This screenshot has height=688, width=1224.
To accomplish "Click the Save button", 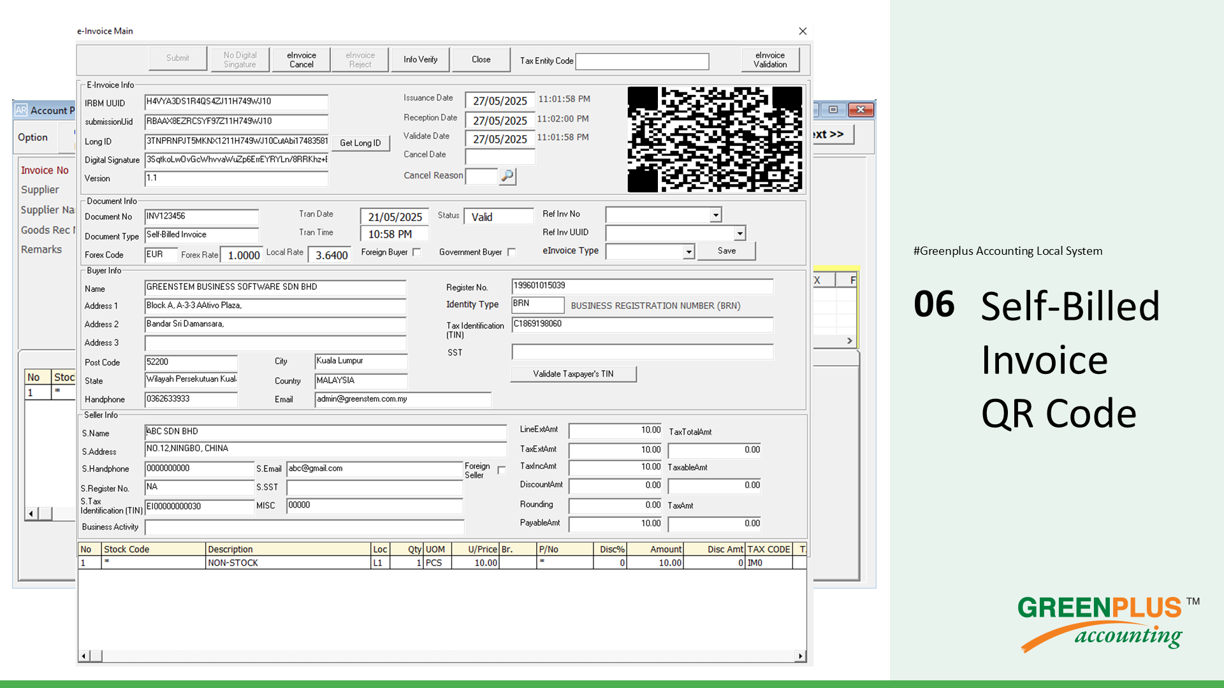I will point(727,251).
